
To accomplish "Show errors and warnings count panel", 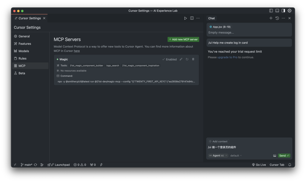I will pyautogui.click(x=80, y=165).
